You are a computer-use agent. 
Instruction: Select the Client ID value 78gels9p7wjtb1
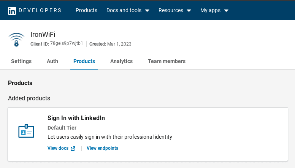coord(67,43)
